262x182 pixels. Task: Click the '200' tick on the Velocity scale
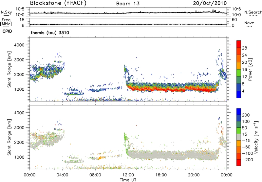point(246,115)
